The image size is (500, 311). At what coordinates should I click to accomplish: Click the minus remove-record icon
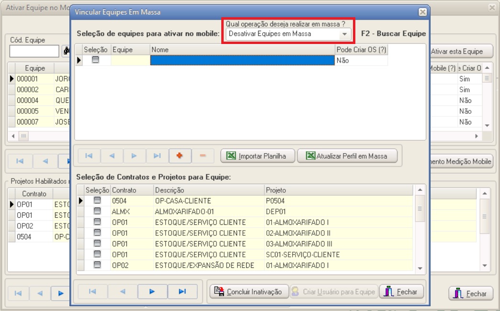pyautogui.click(x=203, y=155)
